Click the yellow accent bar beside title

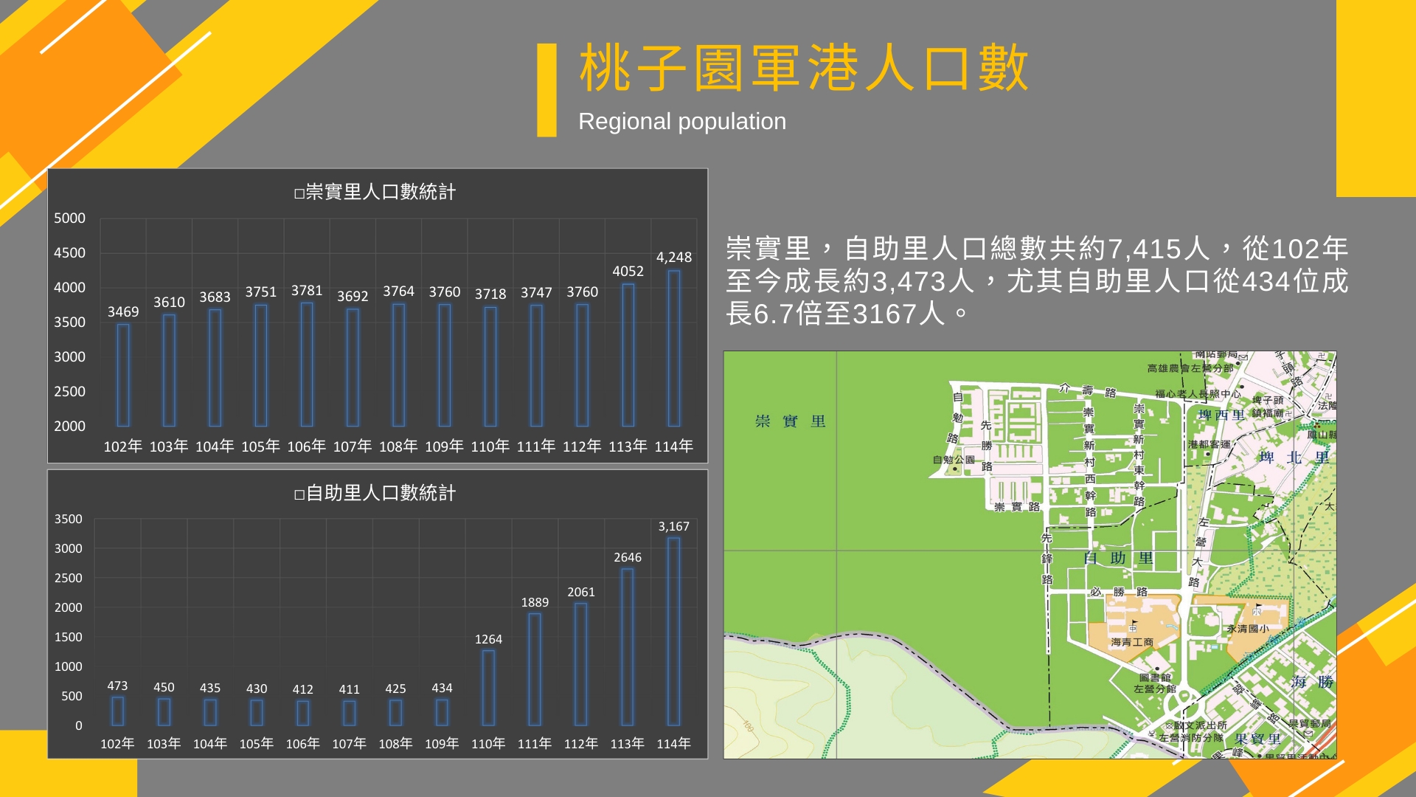546,90
